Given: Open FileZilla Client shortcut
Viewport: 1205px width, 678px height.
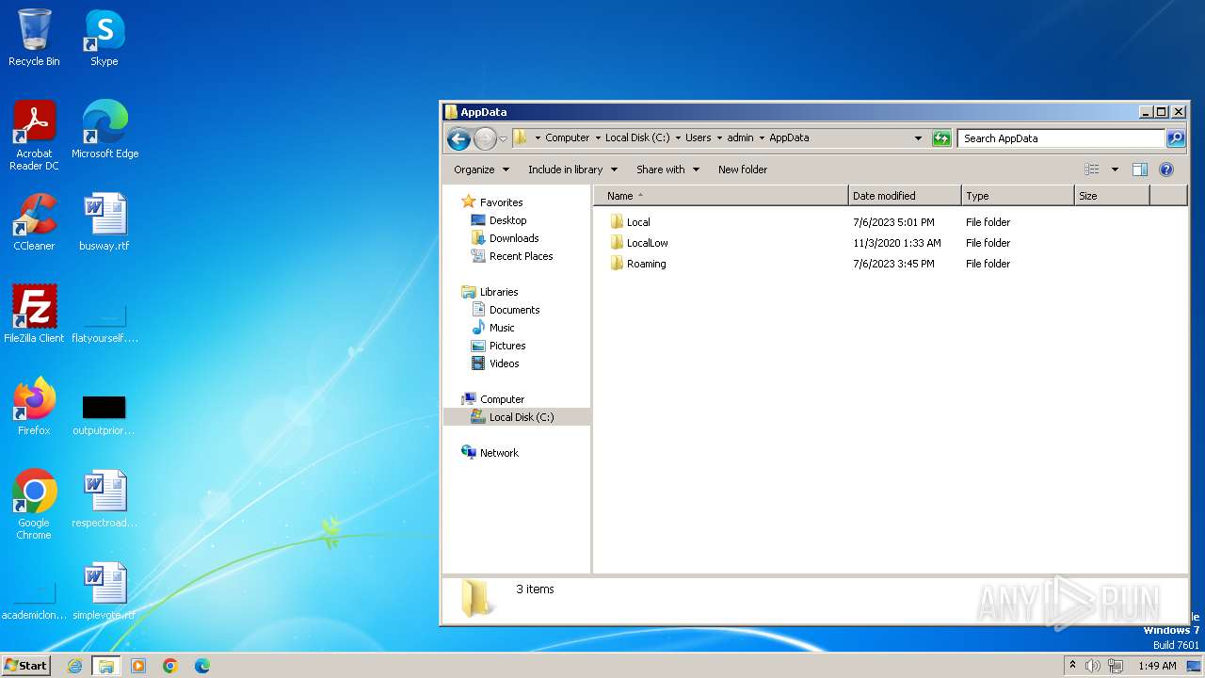Looking at the screenshot, I should [x=34, y=315].
